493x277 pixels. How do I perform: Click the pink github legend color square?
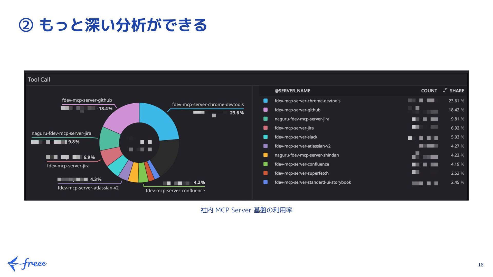pyautogui.click(x=266, y=110)
